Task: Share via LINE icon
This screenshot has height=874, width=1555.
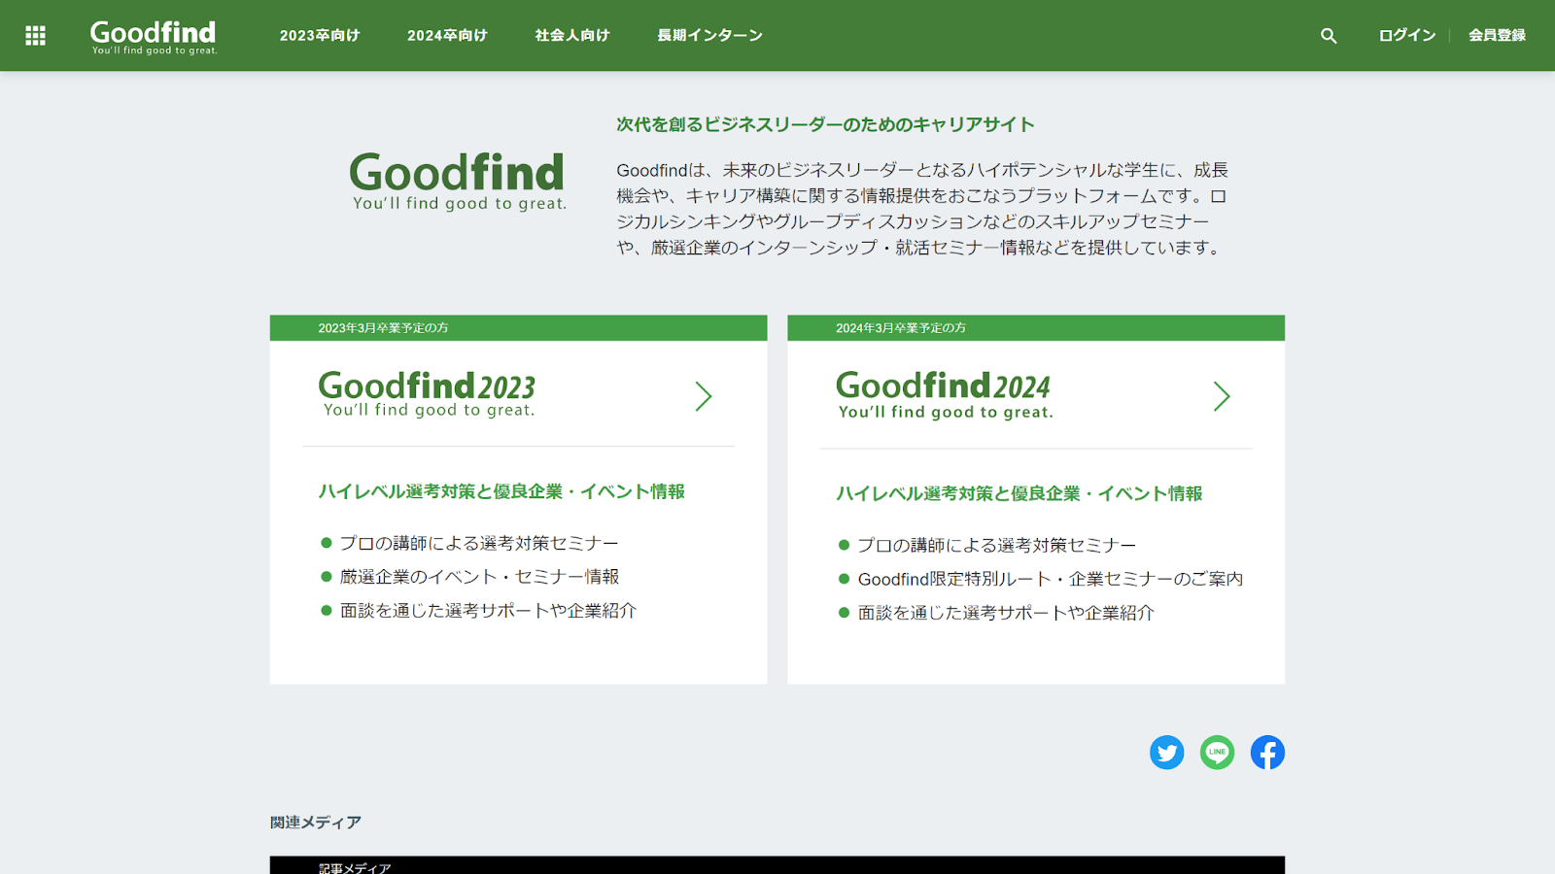Action: (x=1217, y=753)
